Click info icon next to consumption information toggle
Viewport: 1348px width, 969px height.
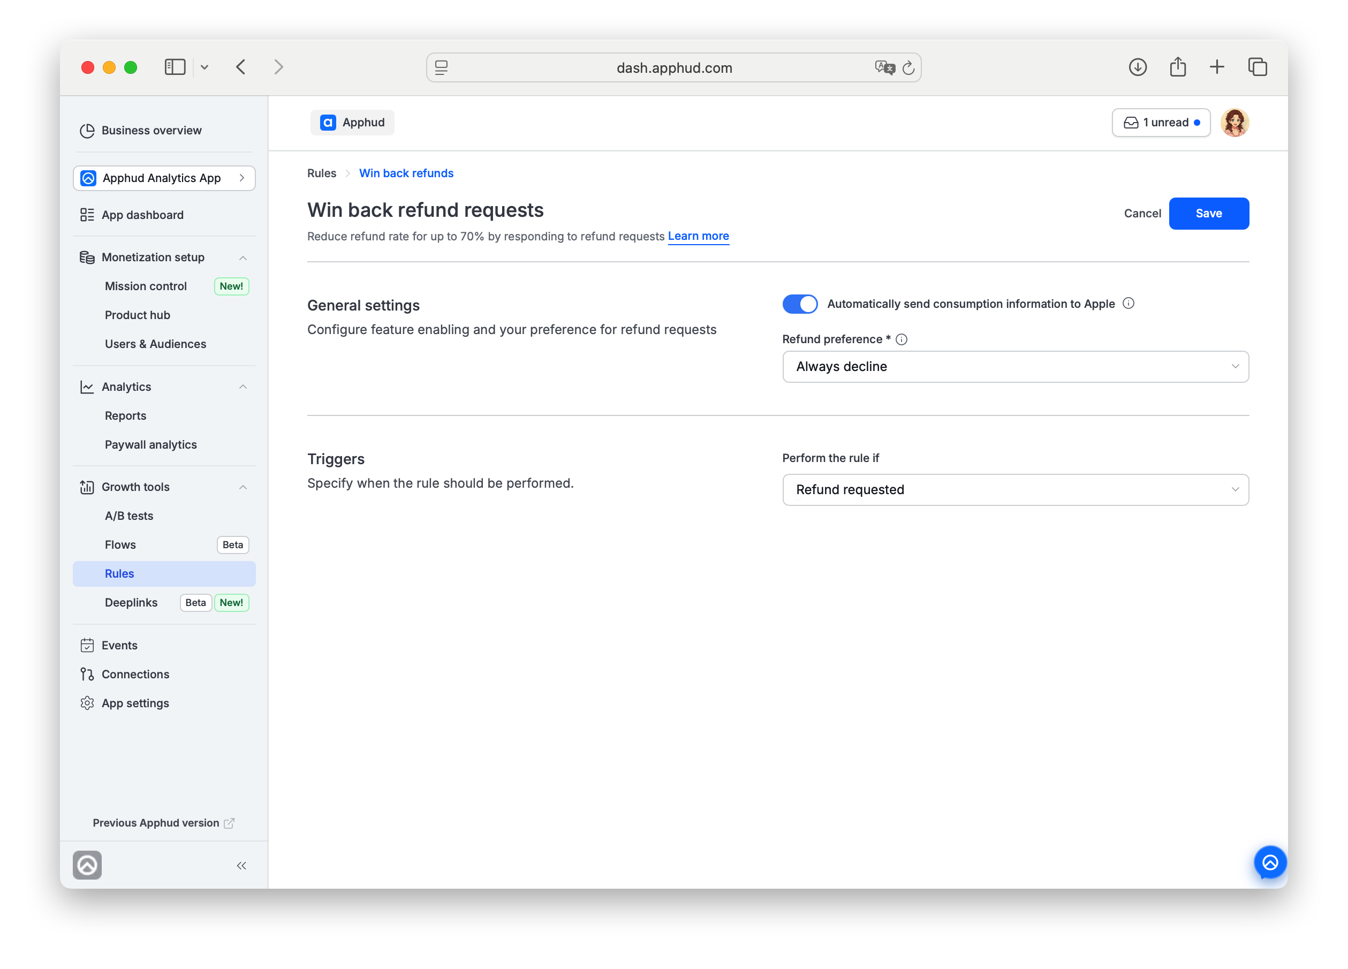pos(1128,304)
